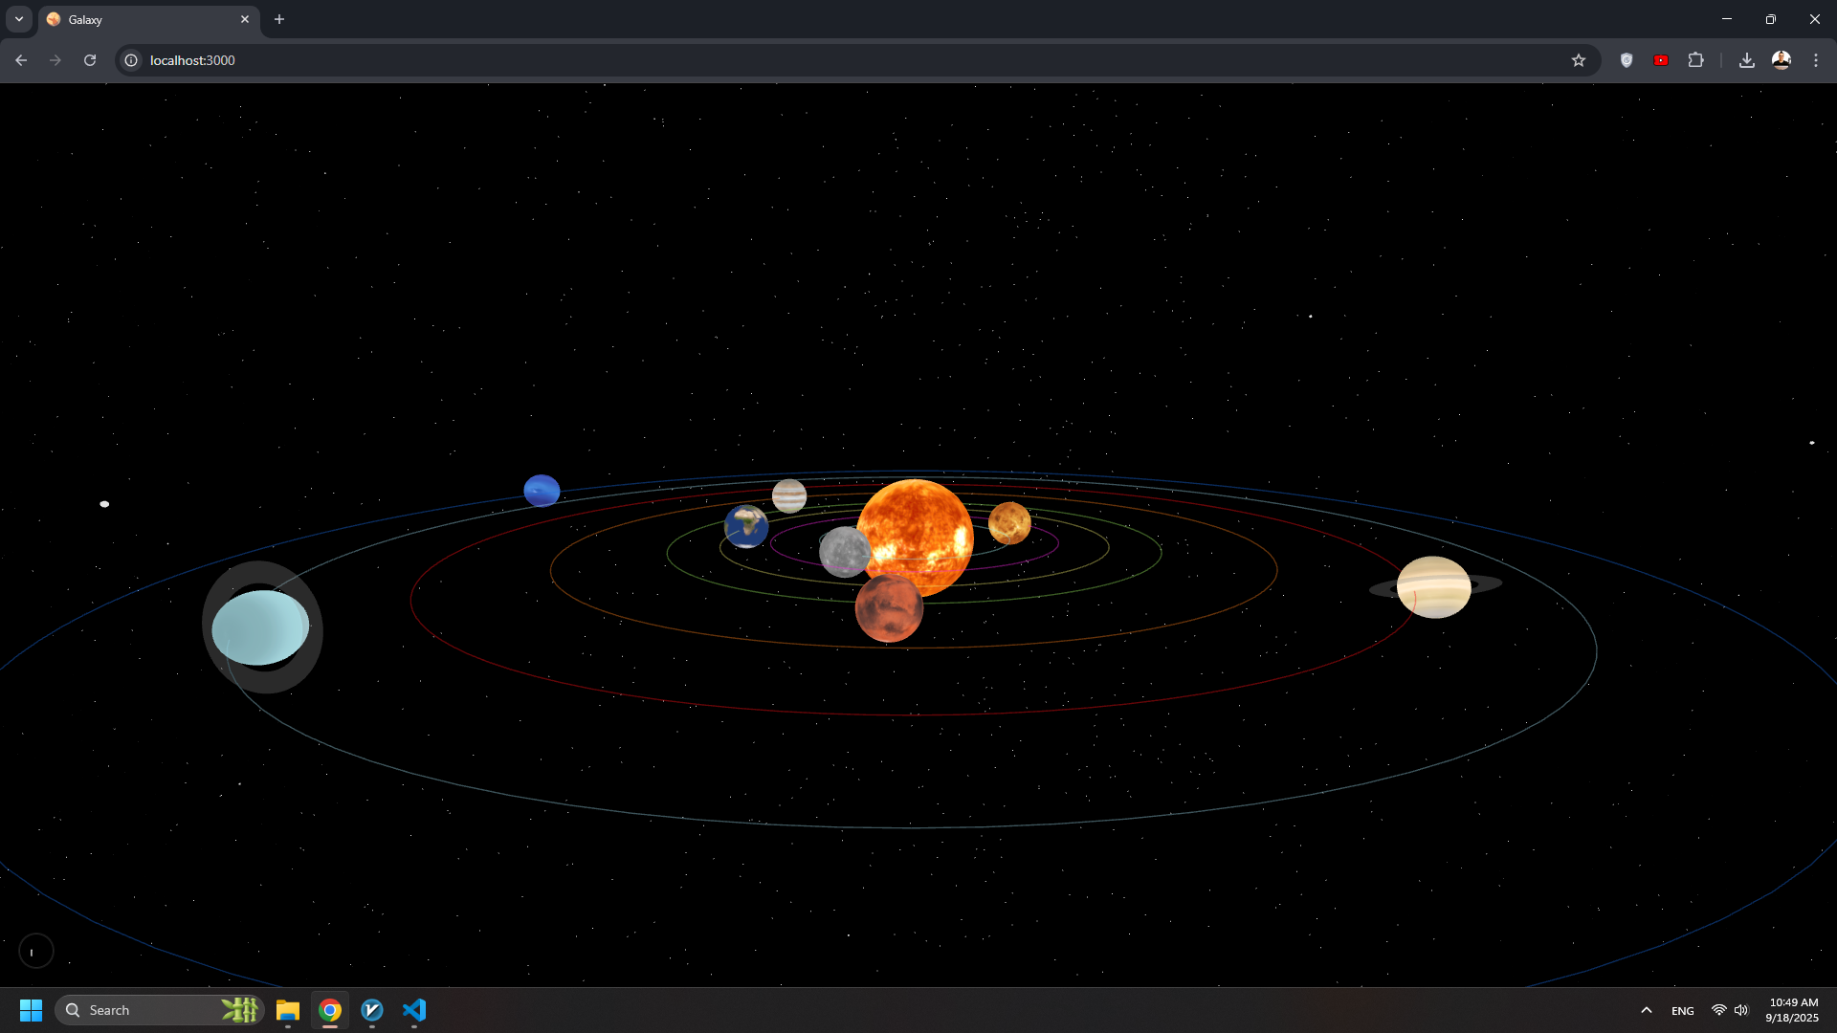This screenshot has height=1033, width=1837.
Task: Open Chrome downloads icon
Action: 1747,60
